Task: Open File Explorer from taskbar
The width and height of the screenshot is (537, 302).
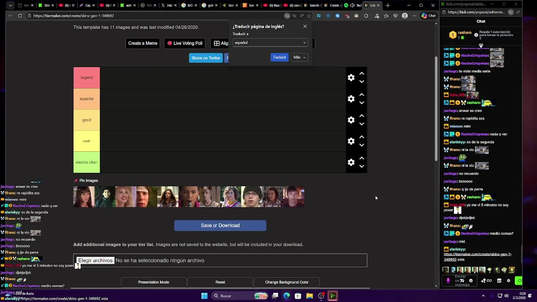Action: pyautogui.click(x=309, y=296)
